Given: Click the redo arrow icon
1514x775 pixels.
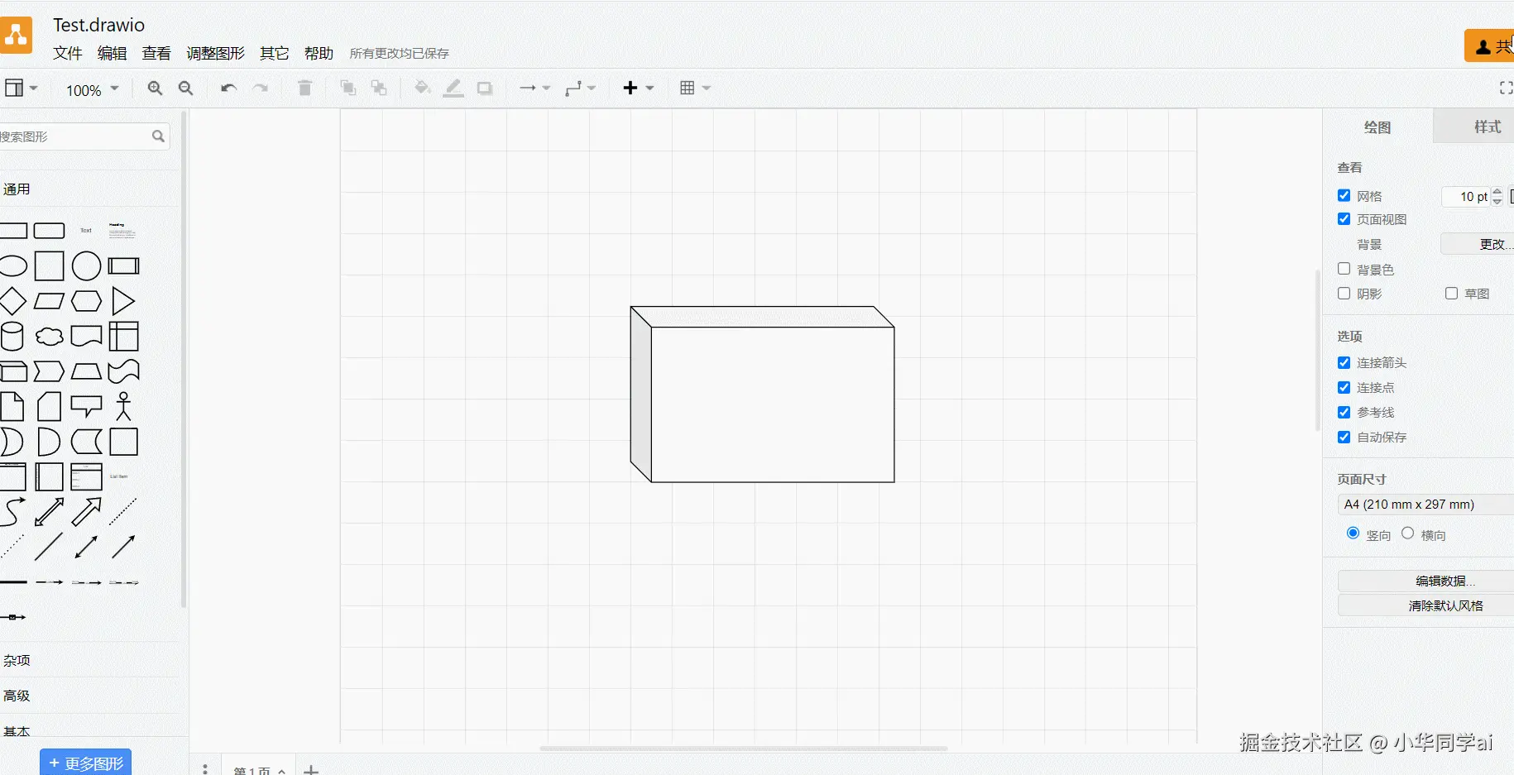Looking at the screenshot, I should 261,88.
